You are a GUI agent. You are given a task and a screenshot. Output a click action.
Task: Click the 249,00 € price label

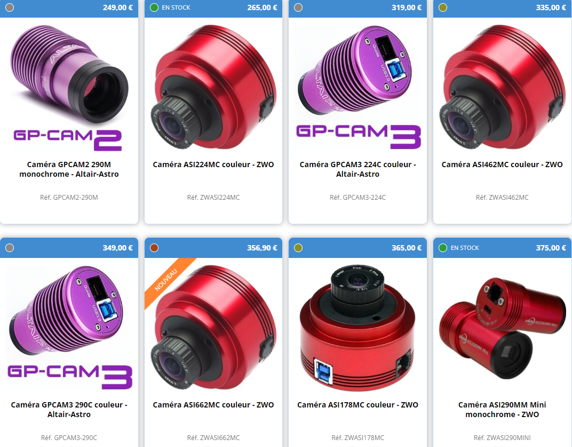(x=117, y=7)
